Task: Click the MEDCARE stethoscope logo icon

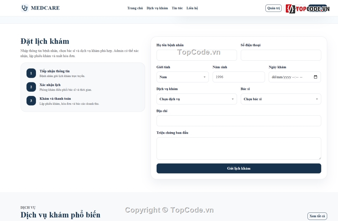Action: pyautogui.click(x=25, y=8)
